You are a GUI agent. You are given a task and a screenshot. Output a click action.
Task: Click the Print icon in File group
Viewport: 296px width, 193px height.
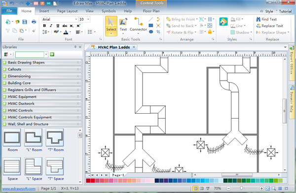click(x=34, y=22)
